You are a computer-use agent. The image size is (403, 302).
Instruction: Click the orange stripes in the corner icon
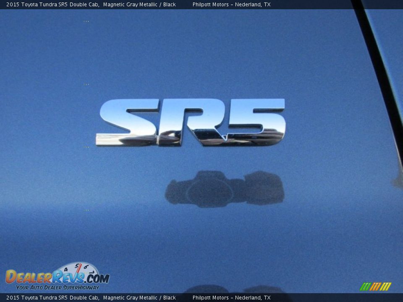pos(375,286)
